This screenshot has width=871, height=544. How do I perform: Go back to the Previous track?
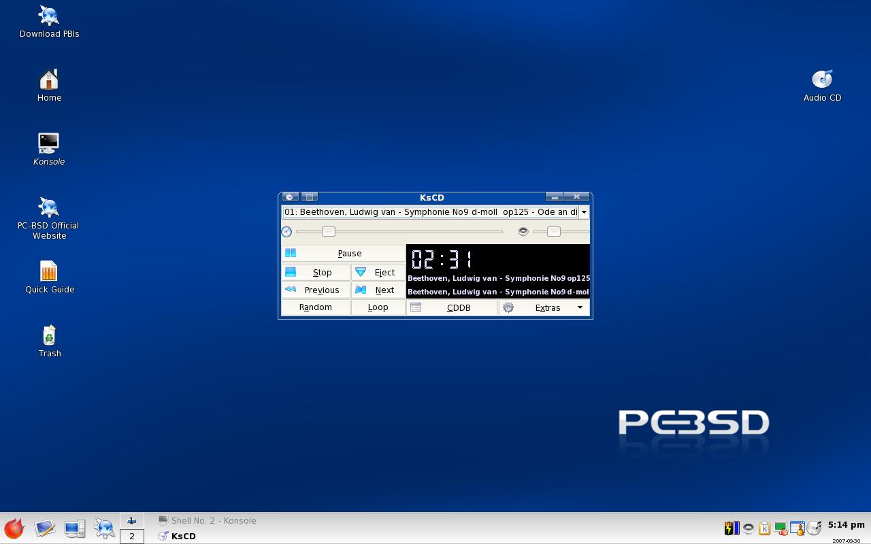point(316,290)
